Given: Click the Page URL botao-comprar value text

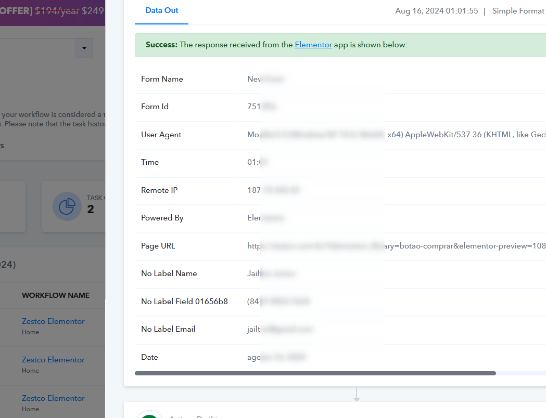Looking at the screenshot, I should 464,246.
